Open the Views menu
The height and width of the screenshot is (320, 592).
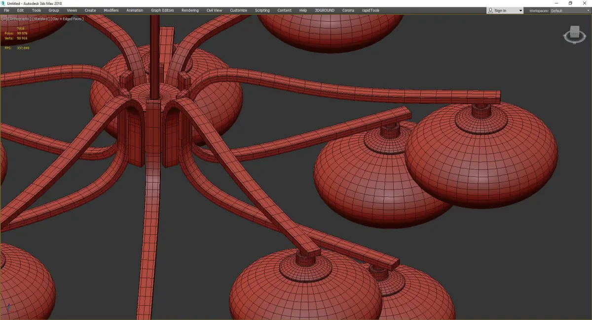tap(72, 10)
